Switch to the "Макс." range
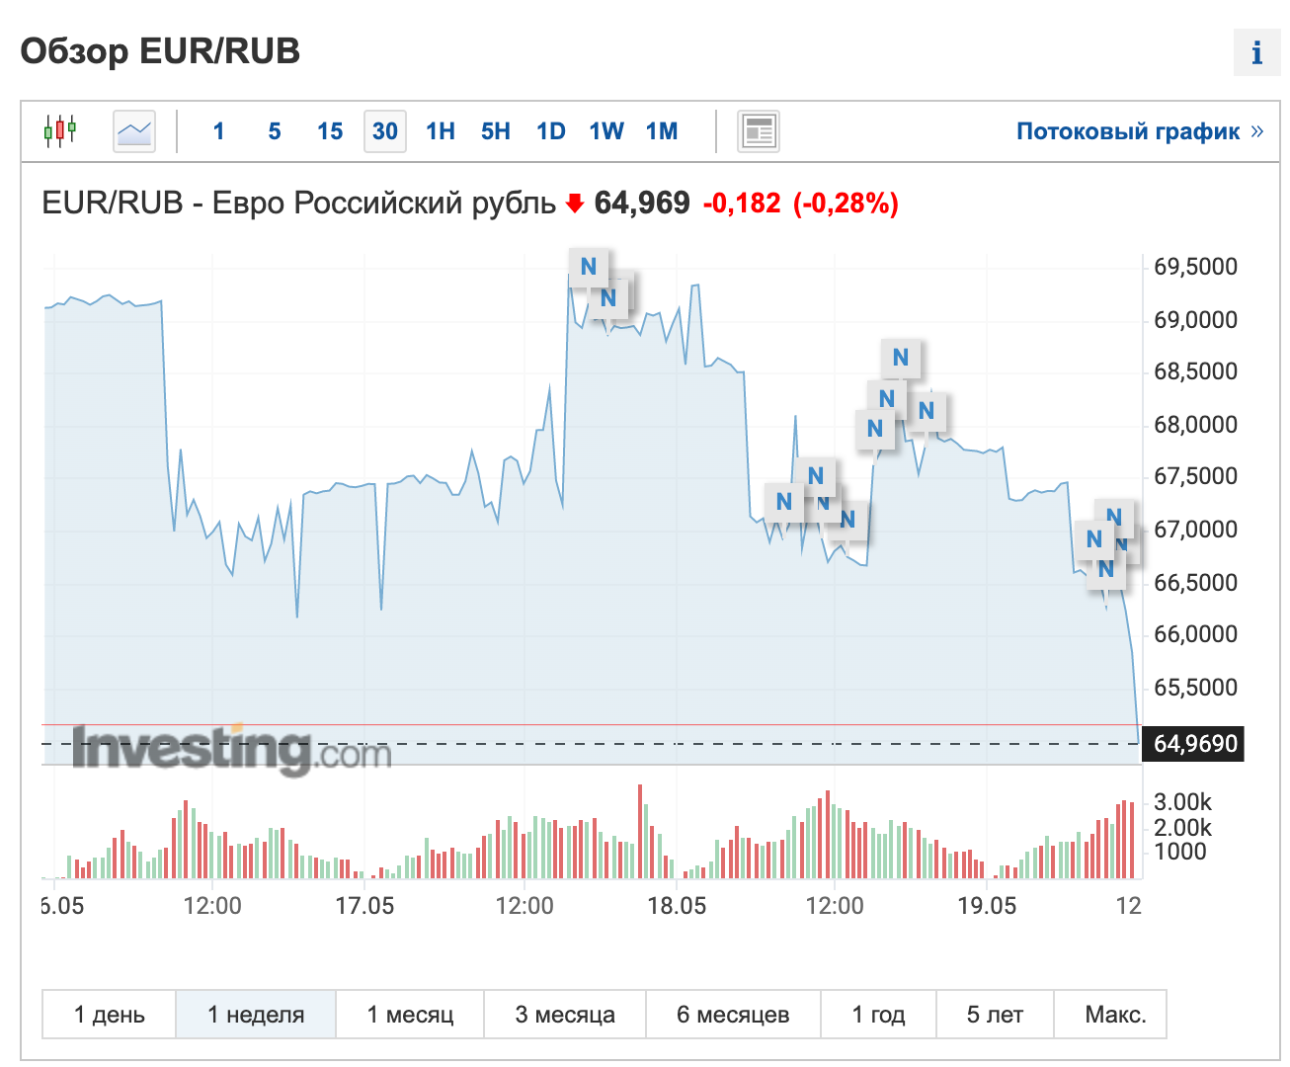1290x1067 pixels. pos(1115,1015)
